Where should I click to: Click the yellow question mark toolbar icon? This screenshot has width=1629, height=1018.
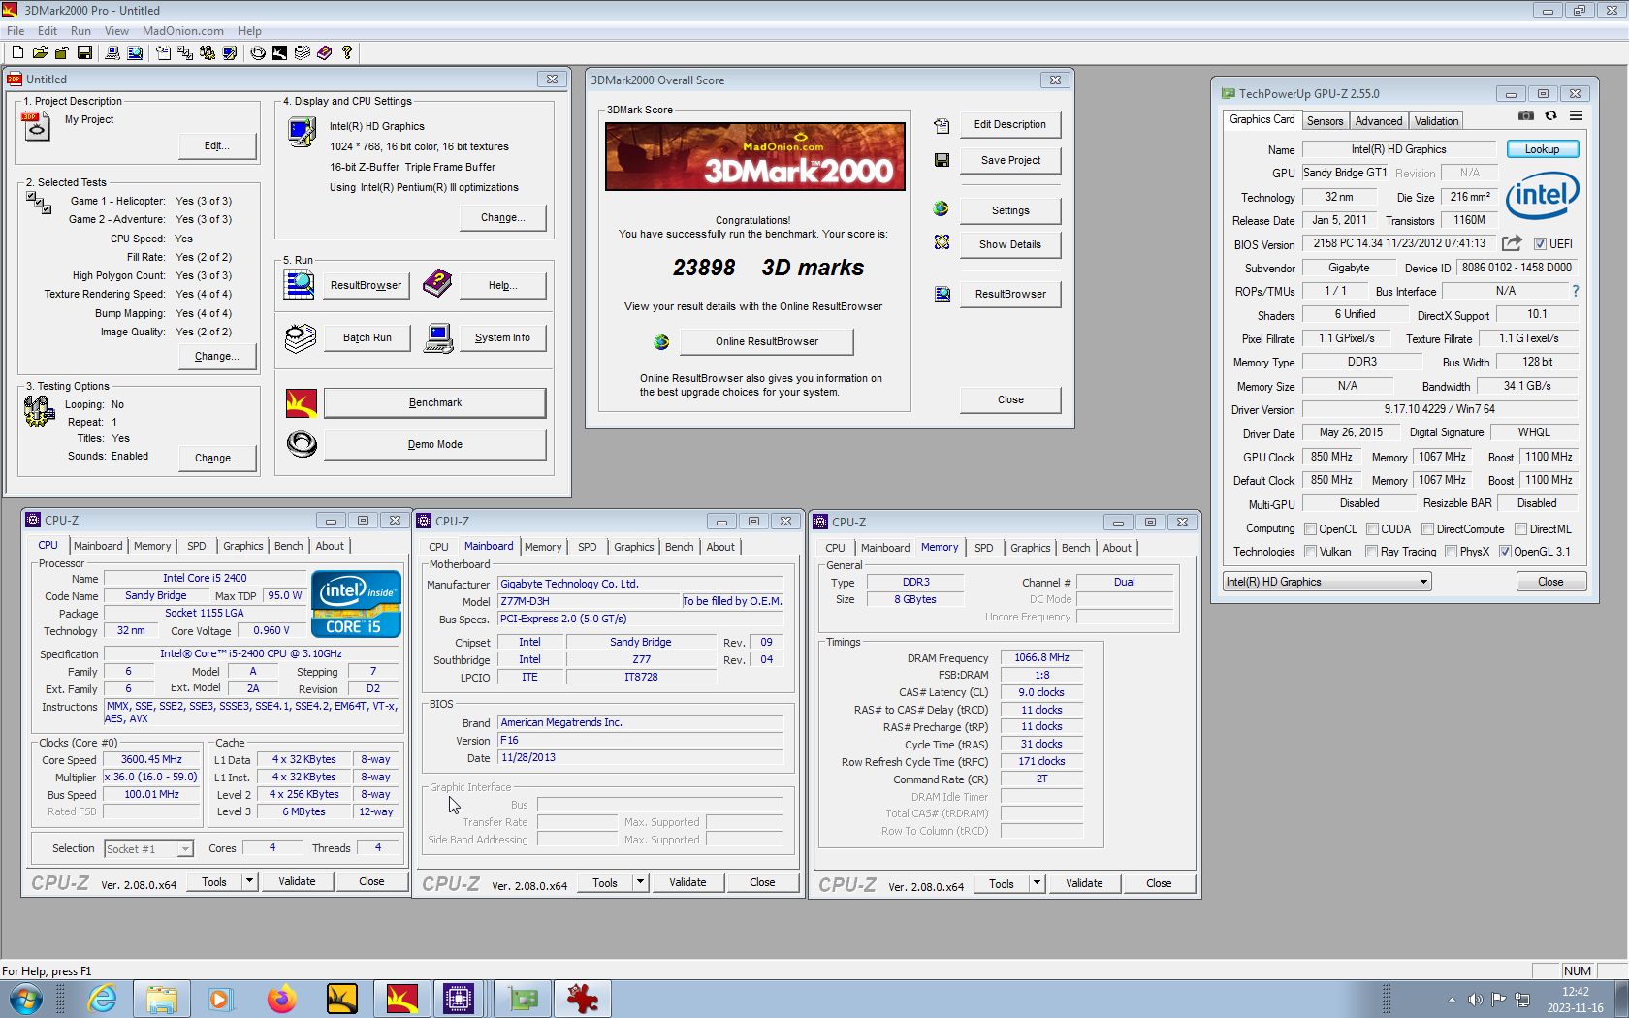(347, 52)
